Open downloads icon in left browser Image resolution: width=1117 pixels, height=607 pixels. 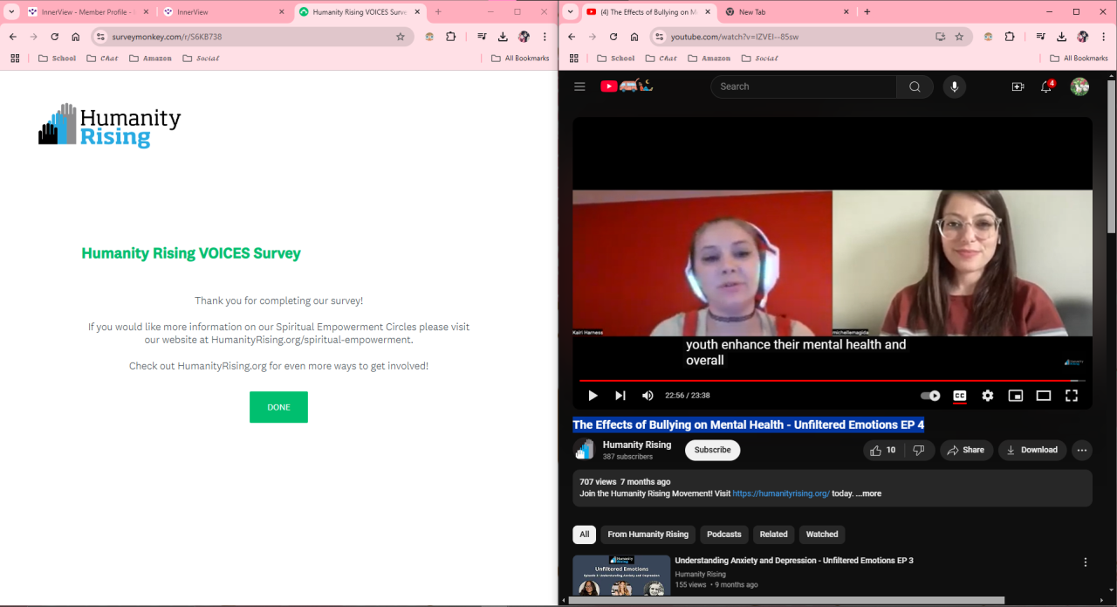click(503, 37)
